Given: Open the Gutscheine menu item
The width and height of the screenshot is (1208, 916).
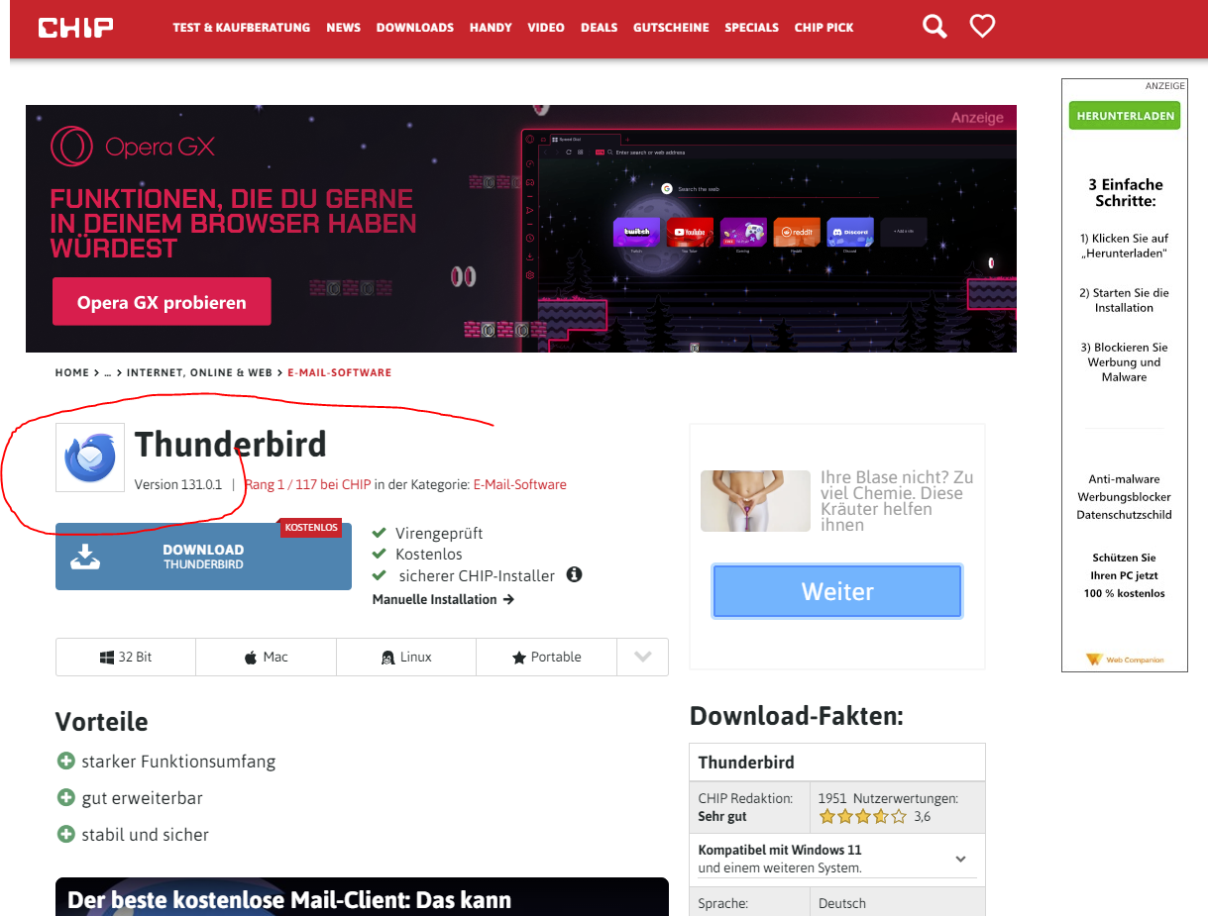Looking at the screenshot, I should pos(671,28).
